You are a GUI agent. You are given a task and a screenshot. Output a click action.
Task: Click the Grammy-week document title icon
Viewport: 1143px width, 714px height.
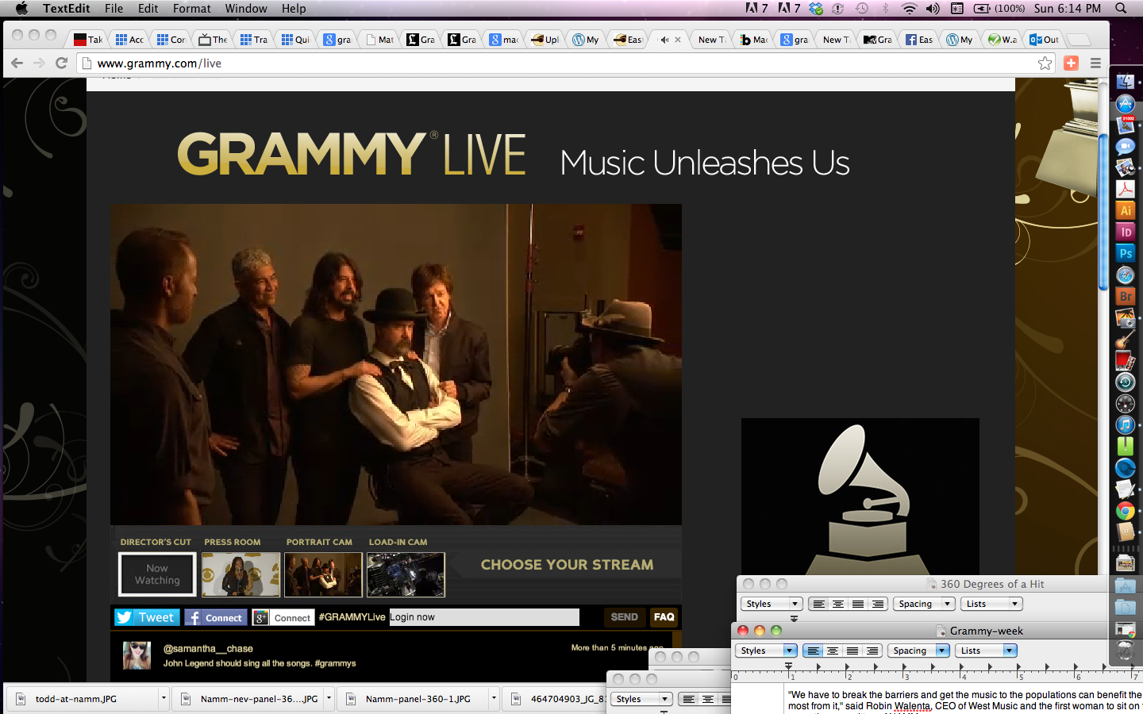pyautogui.click(x=941, y=631)
